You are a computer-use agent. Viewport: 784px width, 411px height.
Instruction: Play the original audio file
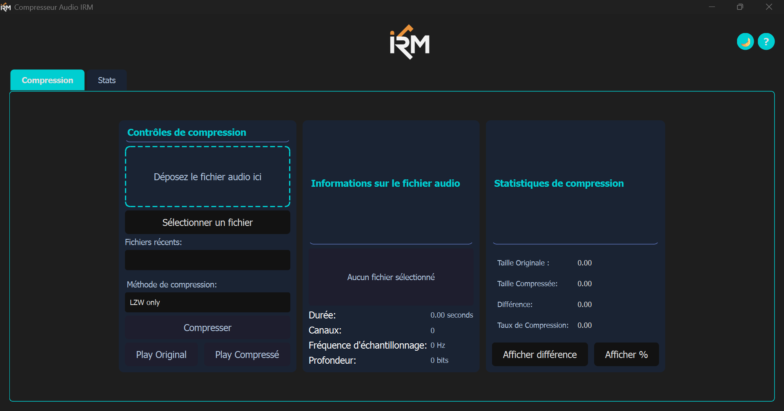coord(161,355)
